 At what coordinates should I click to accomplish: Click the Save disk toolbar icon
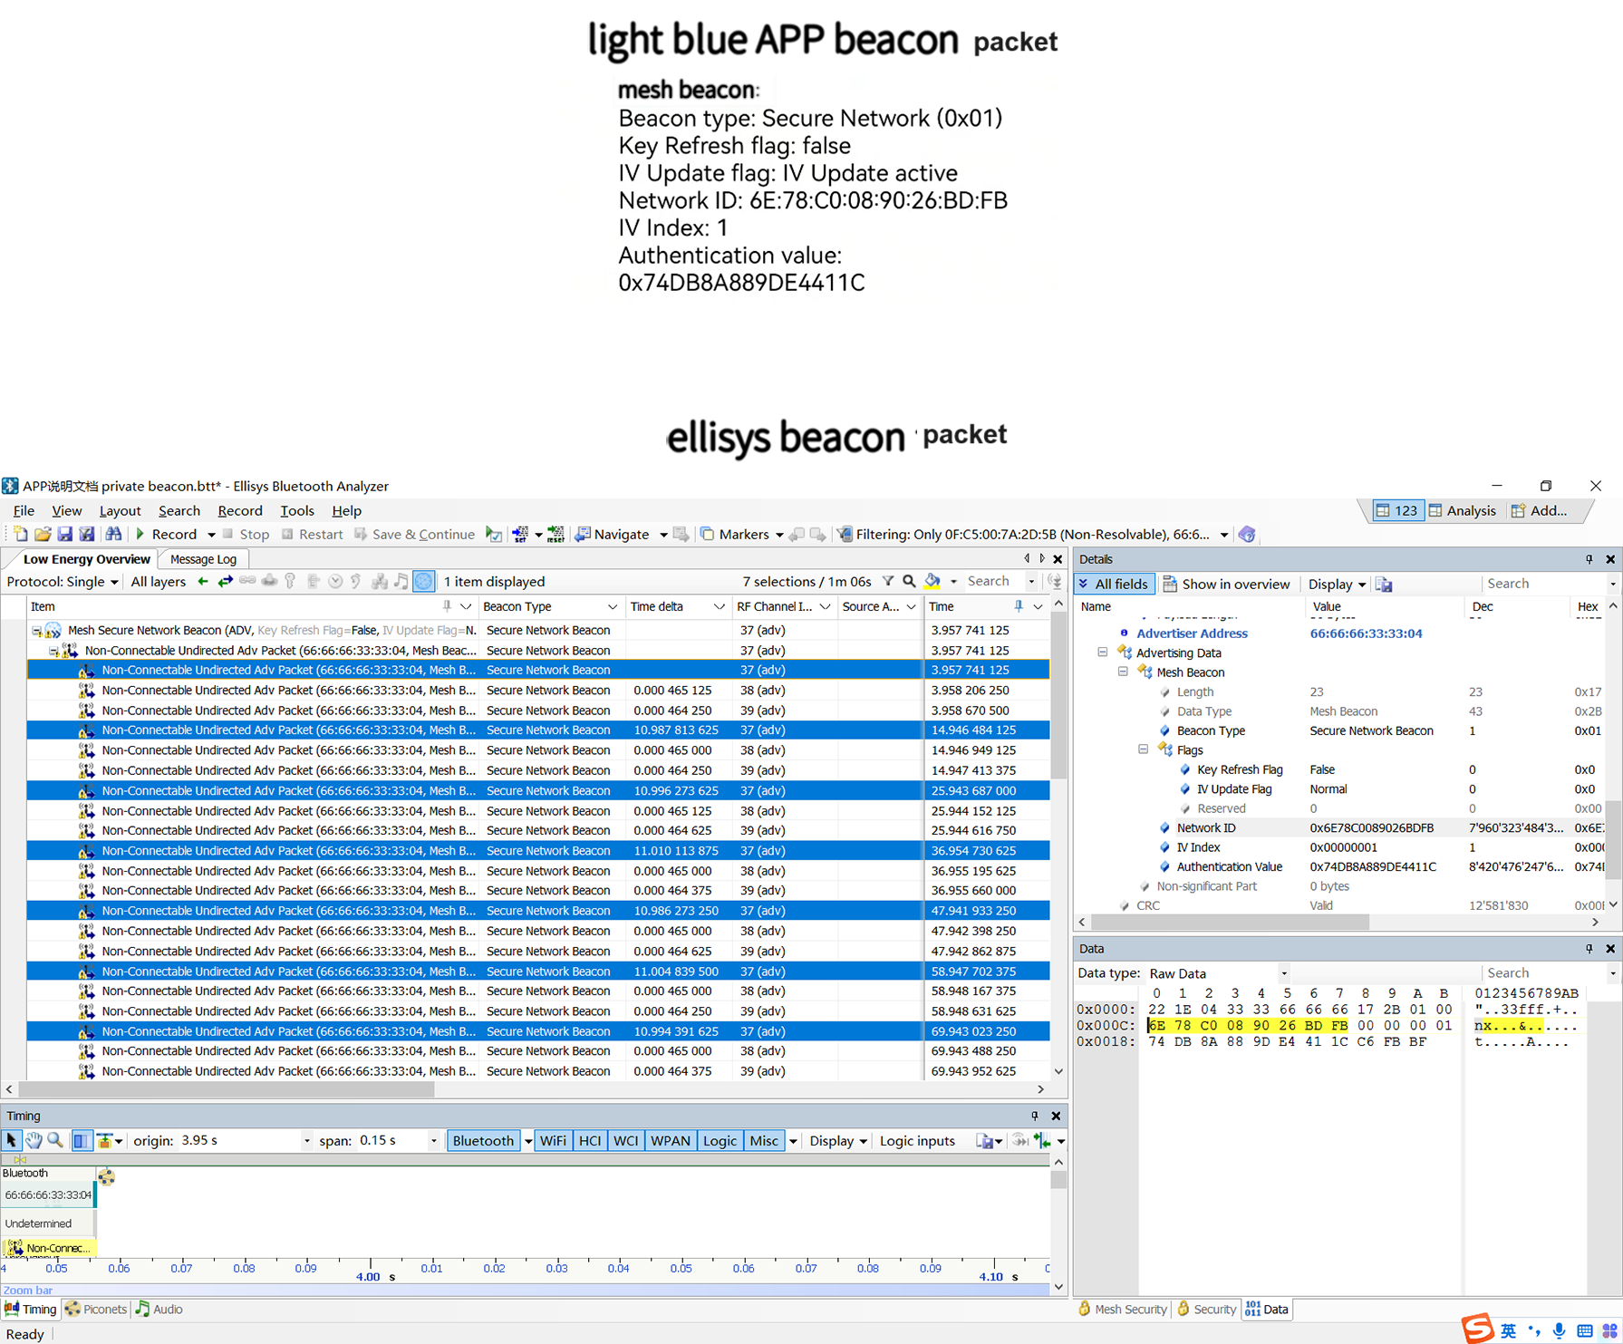tap(64, 535)
